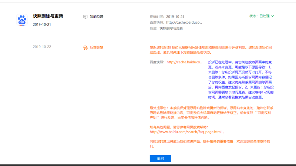The height and width of the screenshot is (166, 296).
Task: Click the 同时您的意见 closing paragraph
Action: (x=210, y=144)
